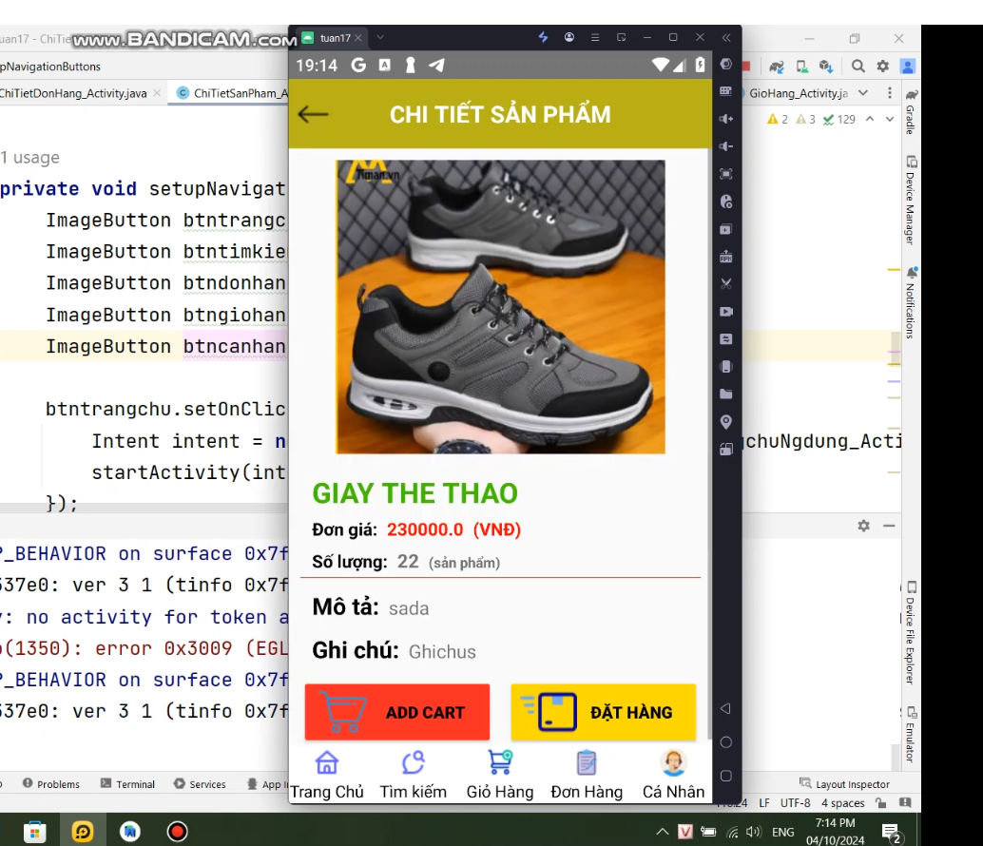The width and height of the screenshot is (983, 846).
Task: Change 4 spaces indent setting
Action: click(842, 803)
